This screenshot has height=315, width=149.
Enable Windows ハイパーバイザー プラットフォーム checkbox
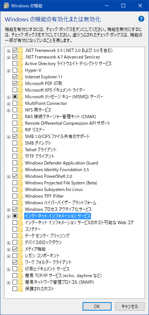tap(15, 203)
